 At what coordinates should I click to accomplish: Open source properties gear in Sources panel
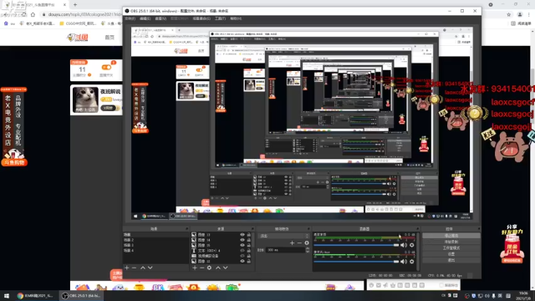(209, 268)
